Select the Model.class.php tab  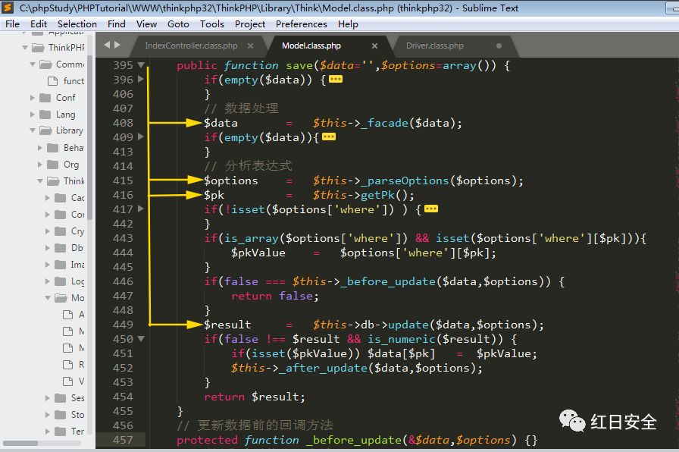[x=311, y=46]
